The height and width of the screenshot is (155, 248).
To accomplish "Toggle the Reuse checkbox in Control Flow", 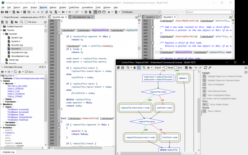I will (166, 67).
